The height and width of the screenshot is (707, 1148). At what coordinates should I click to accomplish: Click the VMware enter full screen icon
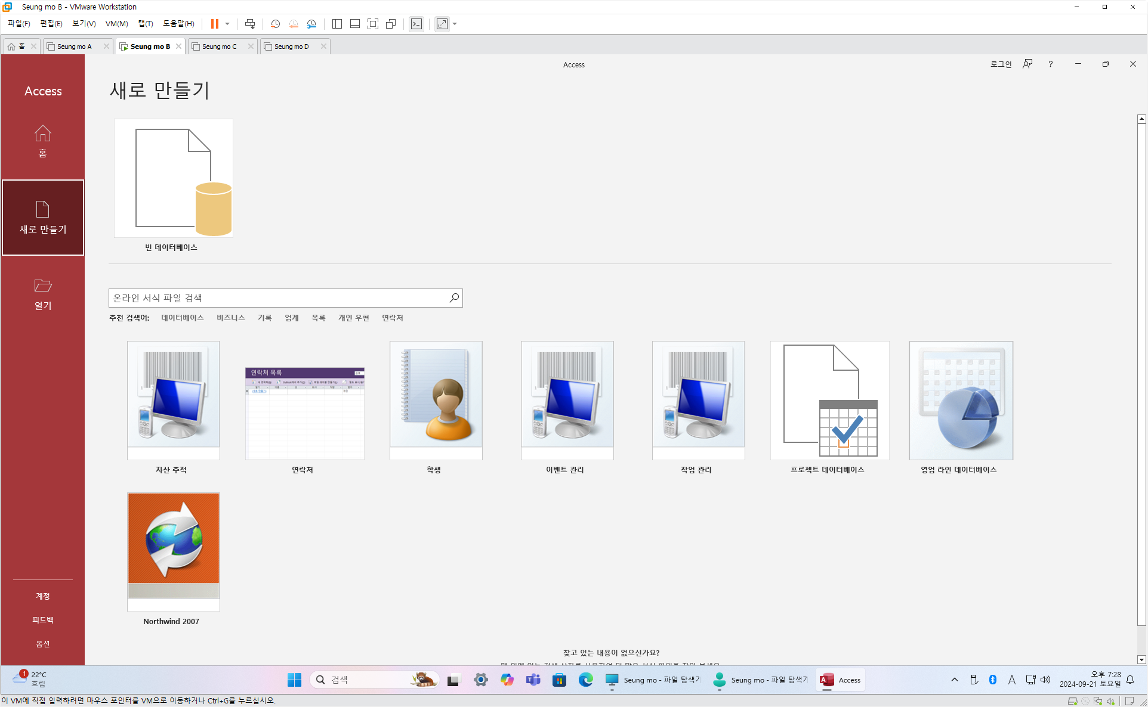(373, 24)
